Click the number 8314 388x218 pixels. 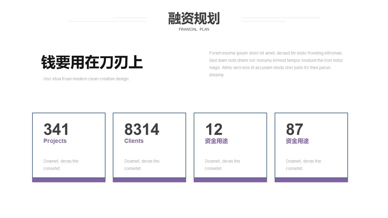click(142, 129)
